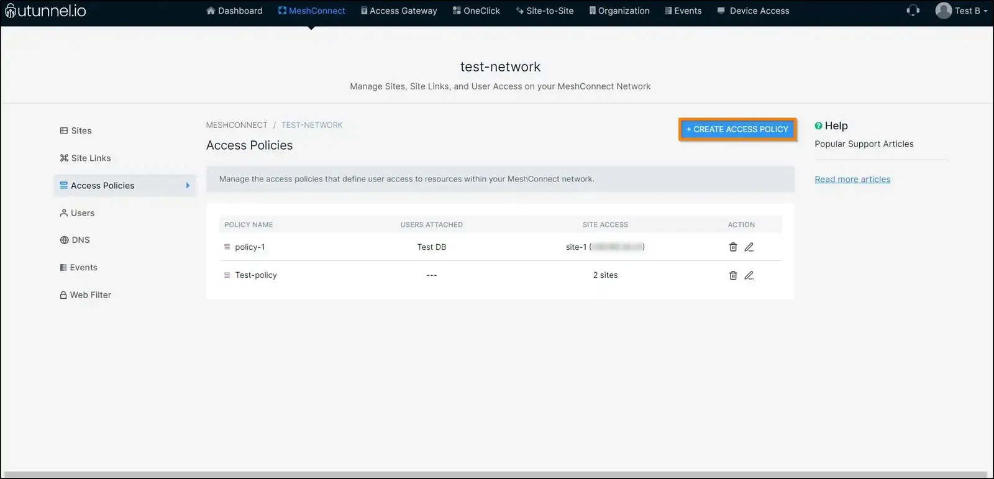Image resolution: width=994 pixels, height=479 pixels.
Task: Click the drag handle for policy-1
Action: [227, 247]
